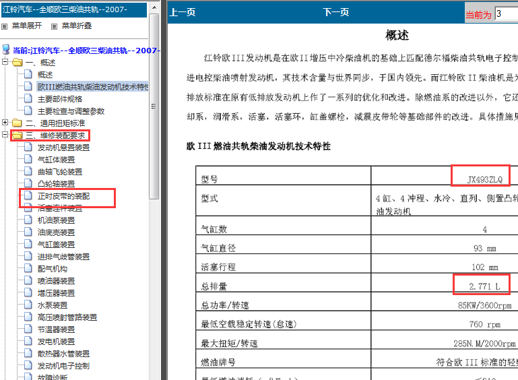This screenshot has height=380, width=518.
Task: Collapse the 三、维修装配要求 tree node
Action: 5,135
